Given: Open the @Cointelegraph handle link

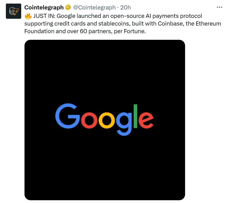Looking at the screenshot, I should [94, 8].
